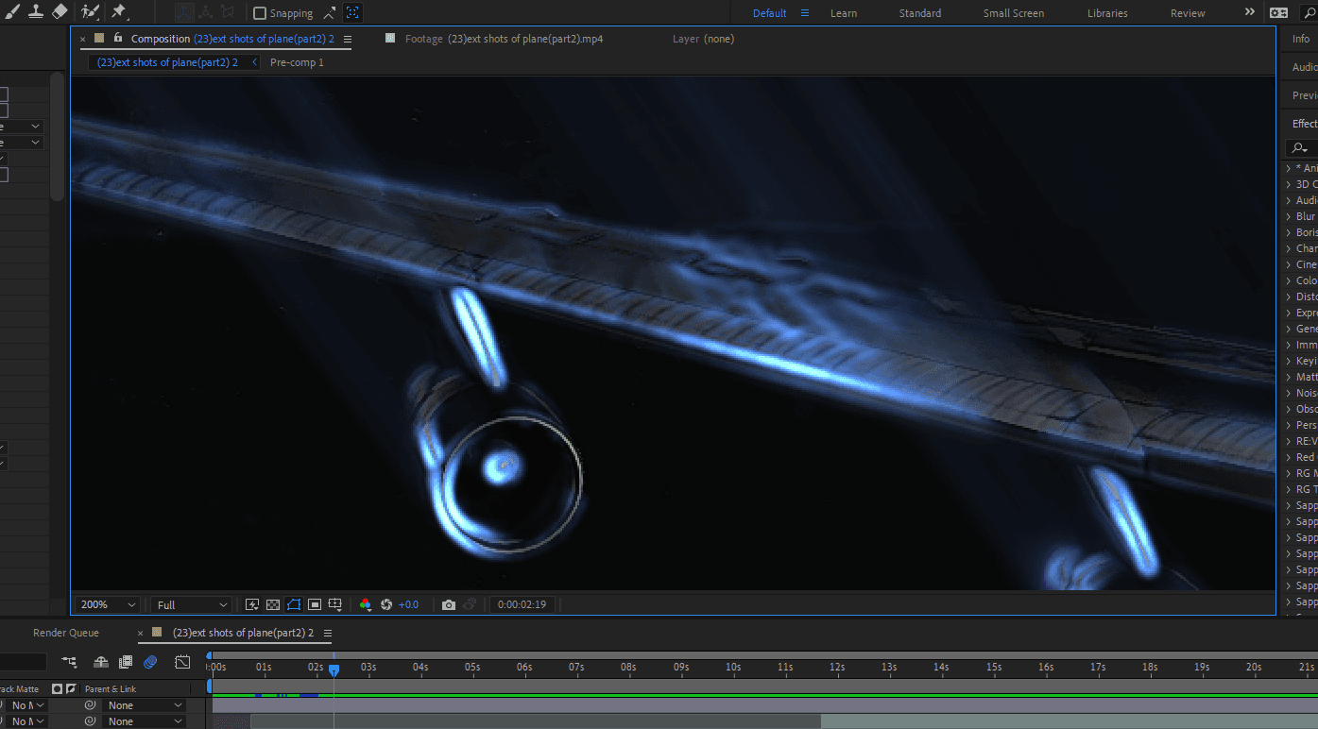Viewport: 1318px width, 729px height.
Task: Enable the Snapping checkbox
Action: click(260, 13)
